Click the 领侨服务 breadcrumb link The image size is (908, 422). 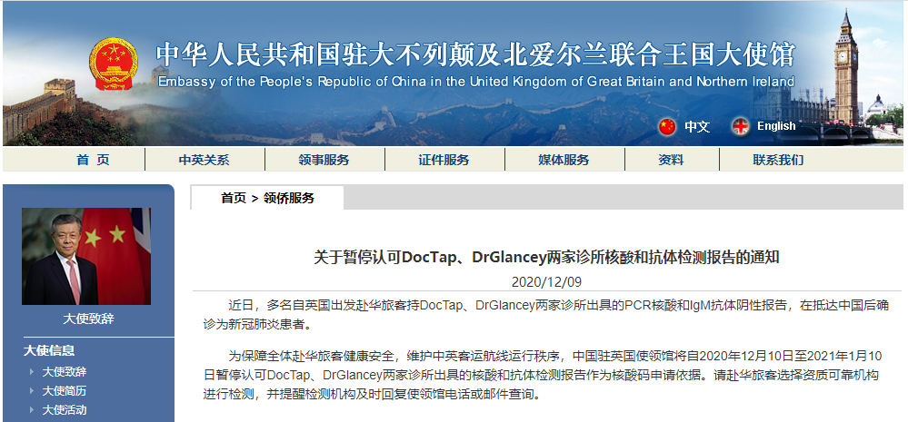pyautogui.click(x=289, y=198)
